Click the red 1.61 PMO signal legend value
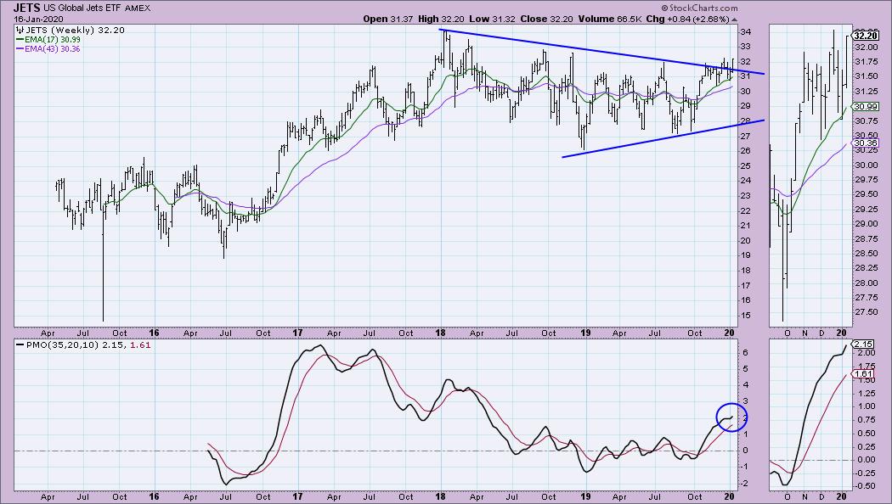Viewport: 892px width, 504px height. coord(140,344)
